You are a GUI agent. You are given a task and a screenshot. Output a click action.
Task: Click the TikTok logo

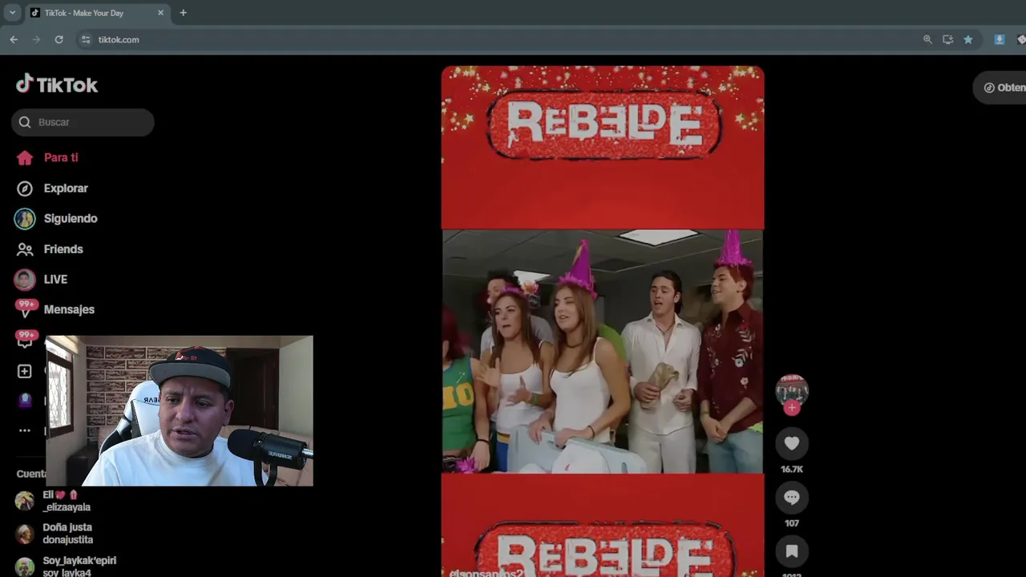click(57, 84)
